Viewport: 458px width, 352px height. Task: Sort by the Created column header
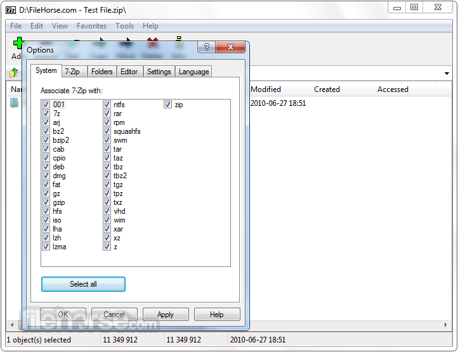pyautogui.click(x=341, y=89)
